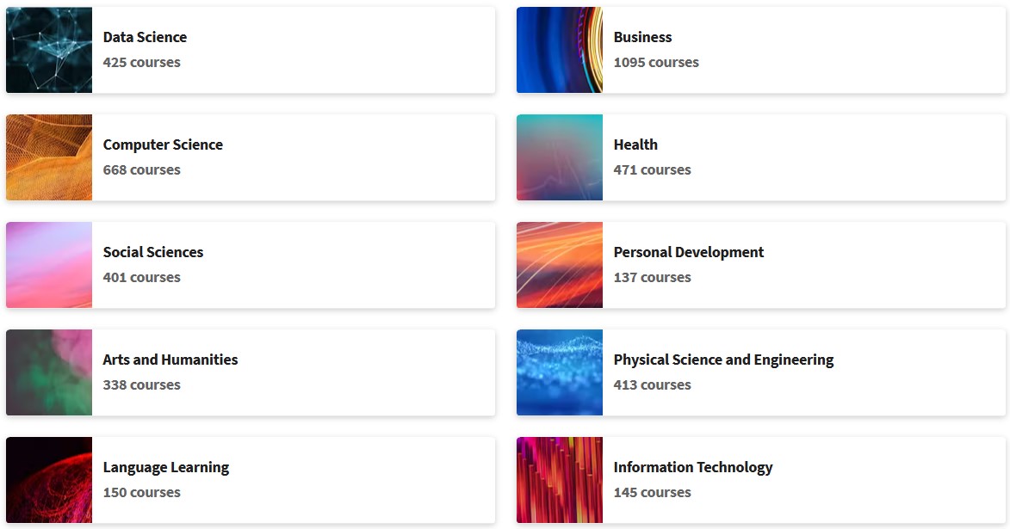Select the Health category title
Image resolution: width=1010 pixels, height=529 pixels.
point(635,145)
